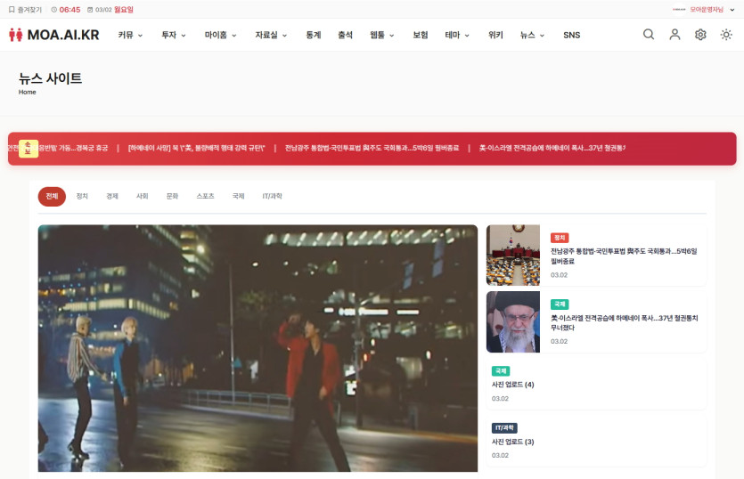The width and height of the screenshot is (744, 479).
Task: Open the 통계 menu item
Action: tap(313, 36)
